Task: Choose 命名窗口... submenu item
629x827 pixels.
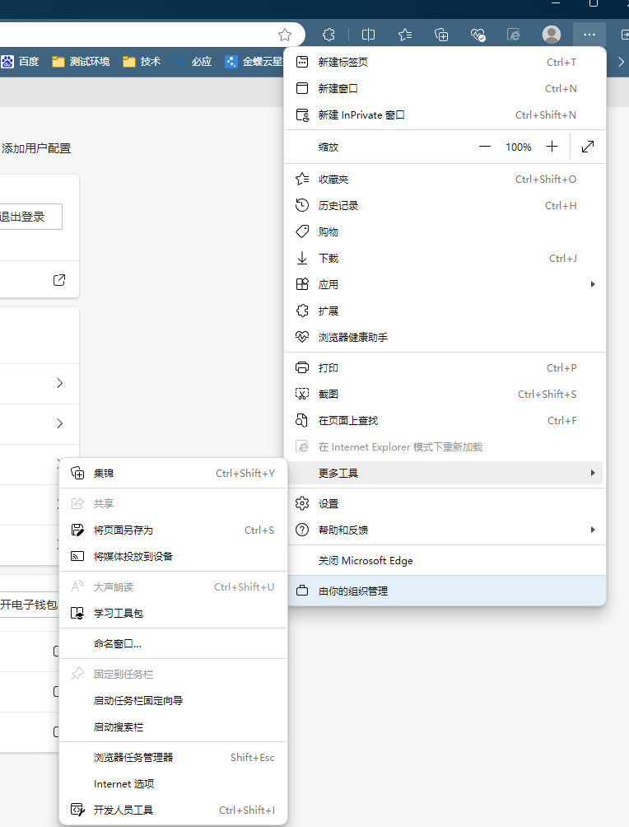Action: click(x=173, y=644)
